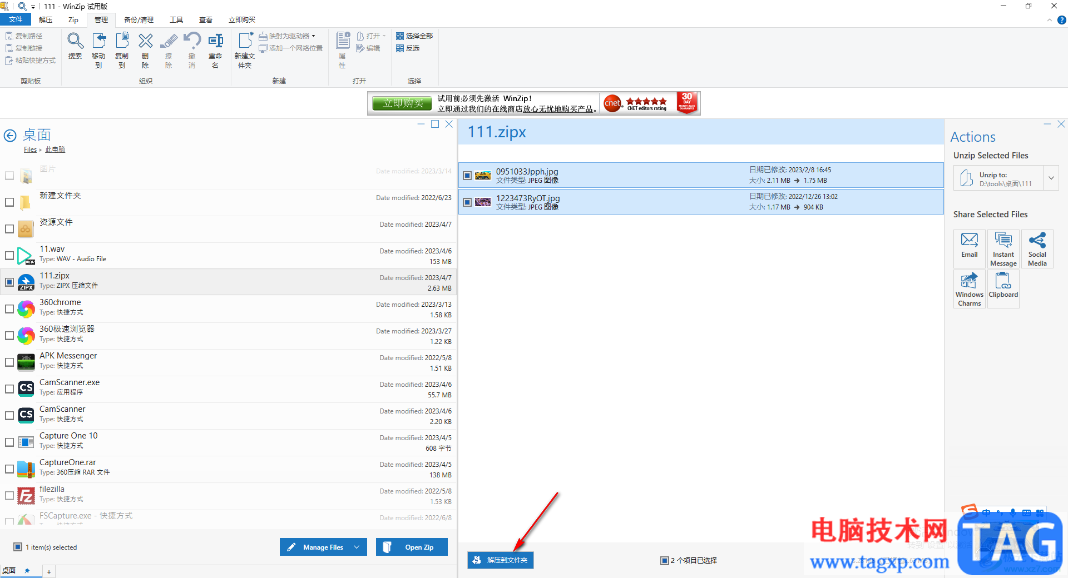
Task: Click the Files breadcrumb link
Action: pos(30,150)
